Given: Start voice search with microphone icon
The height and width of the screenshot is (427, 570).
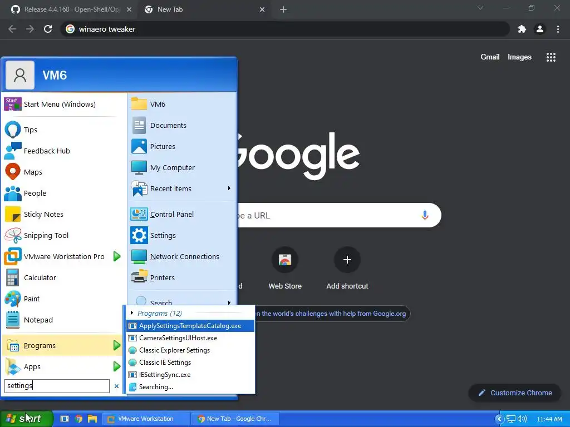Looking at the screenshot, I should click(x=425, y=215).
